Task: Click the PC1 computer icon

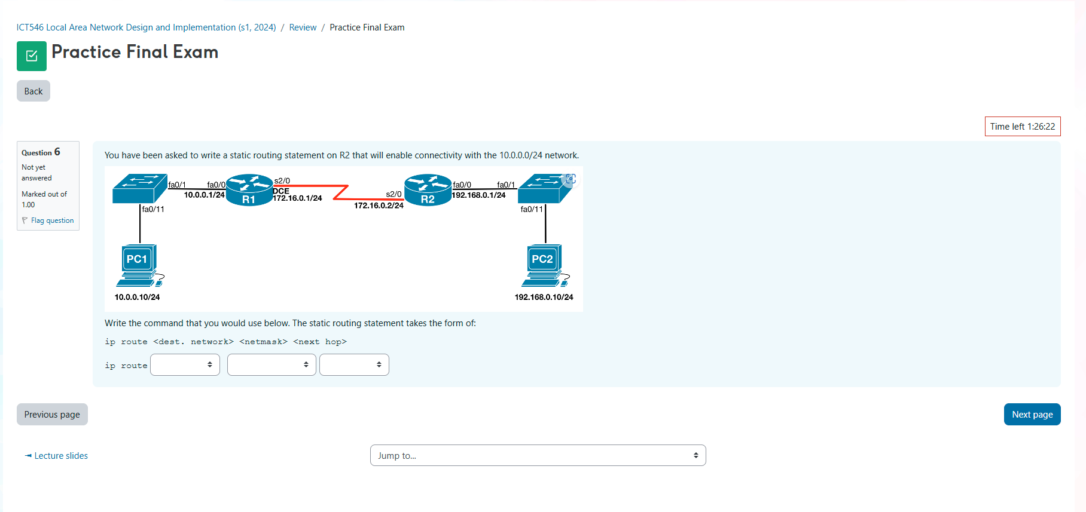Action: (x=140, y=266)
